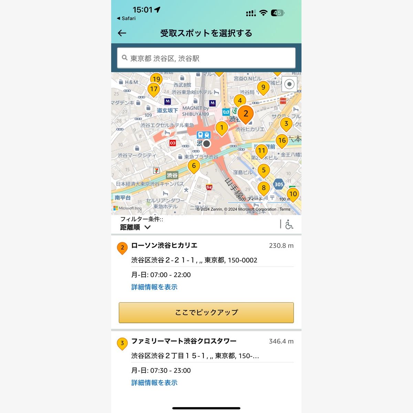413x413 pixels.
Task: Tap hours 月-日: 07:00 - 22:00
Action: (x=161, y=275)
